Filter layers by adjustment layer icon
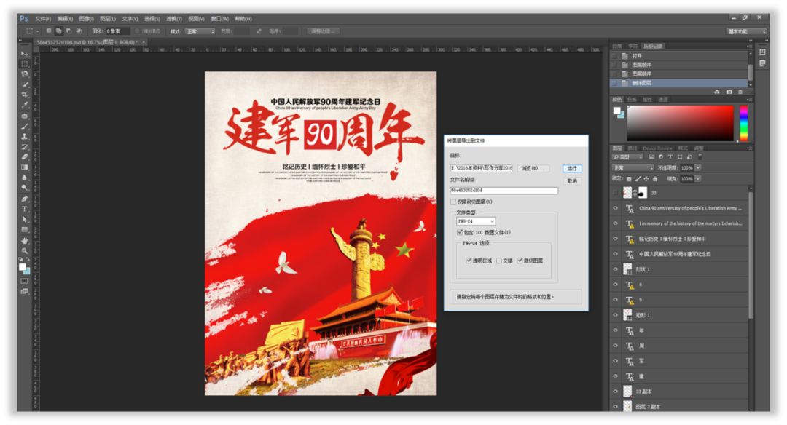 tap(660, 157)
